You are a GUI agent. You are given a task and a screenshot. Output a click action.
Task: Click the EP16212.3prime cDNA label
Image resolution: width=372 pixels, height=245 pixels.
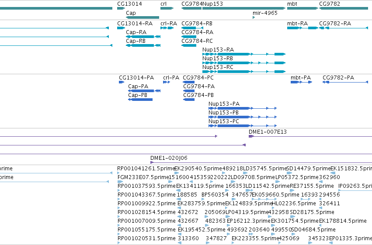249,221
